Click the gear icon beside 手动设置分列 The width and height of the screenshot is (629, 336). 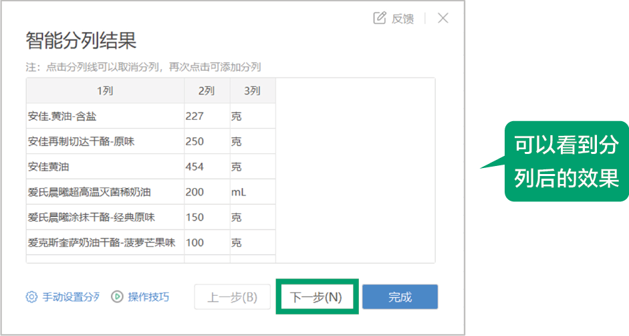coord(31,297)
